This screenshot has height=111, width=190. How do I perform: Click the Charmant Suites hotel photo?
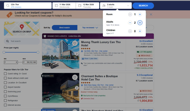[x=61, y=88]
